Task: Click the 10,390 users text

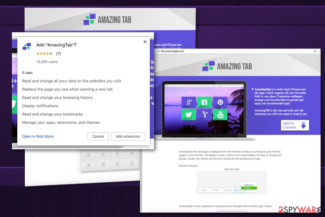Action: (47, 62)
